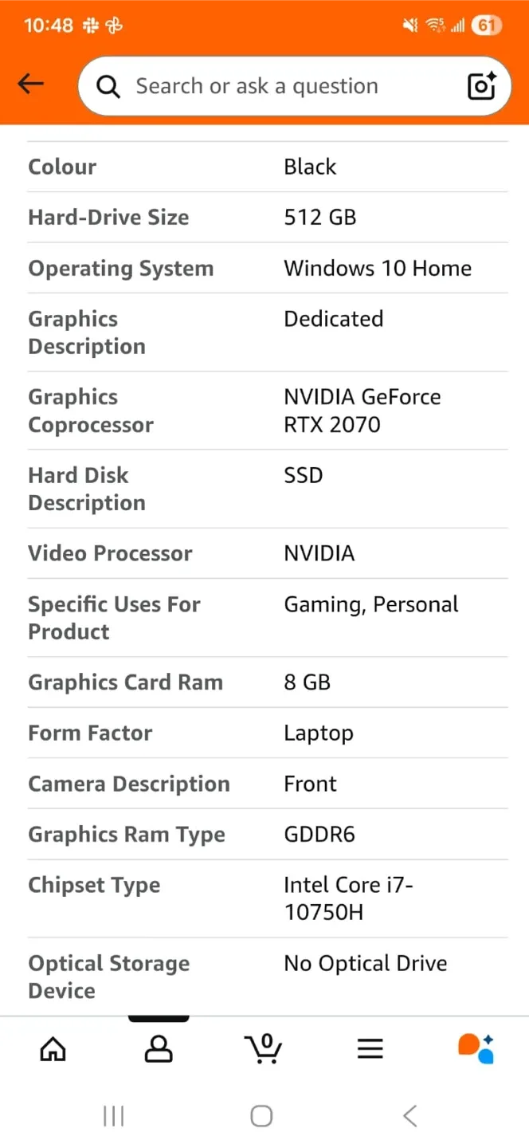This screenshot has height=1148, width=529.
Task: Tap the clock showing 10:48
Action: [49, 25]
